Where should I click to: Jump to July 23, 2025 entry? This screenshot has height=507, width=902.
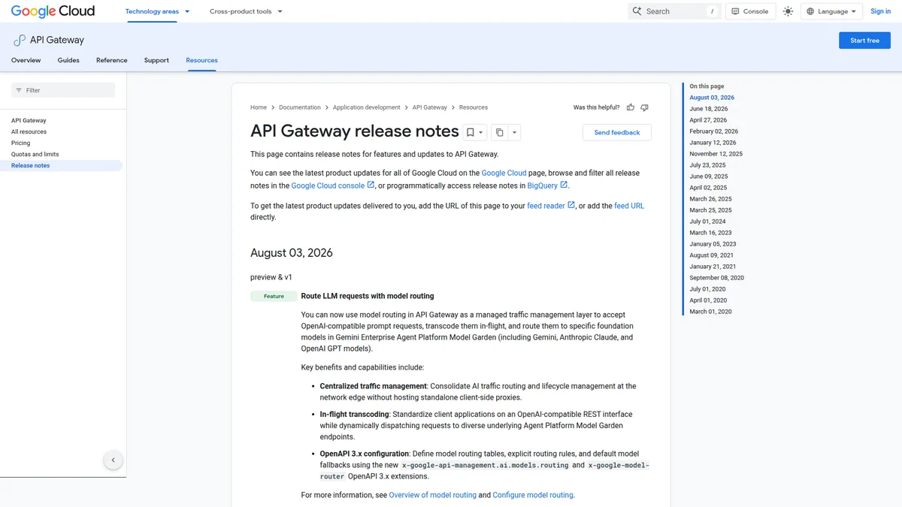pos(708,165)
